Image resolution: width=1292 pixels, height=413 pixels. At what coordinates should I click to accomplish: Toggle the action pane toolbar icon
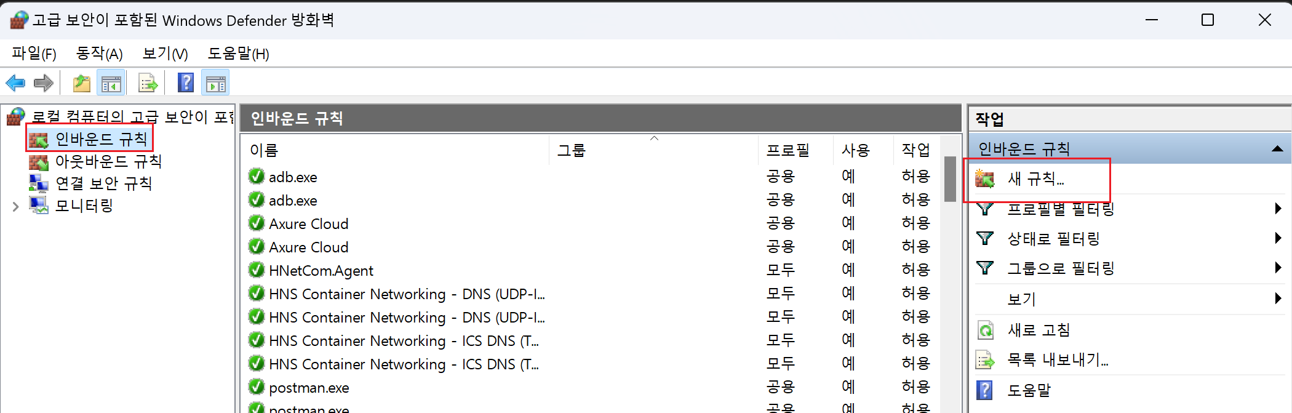click(216, 83)
